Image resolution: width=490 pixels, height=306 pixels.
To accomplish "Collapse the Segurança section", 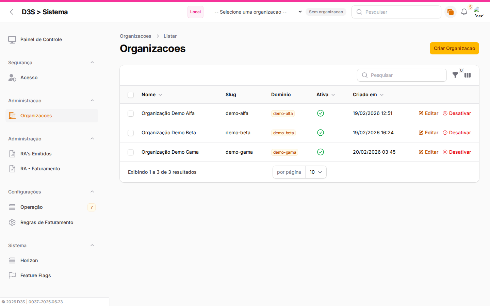I will click(92, 63).
